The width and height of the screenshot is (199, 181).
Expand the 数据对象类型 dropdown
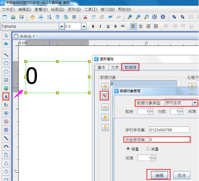point(195,103)
